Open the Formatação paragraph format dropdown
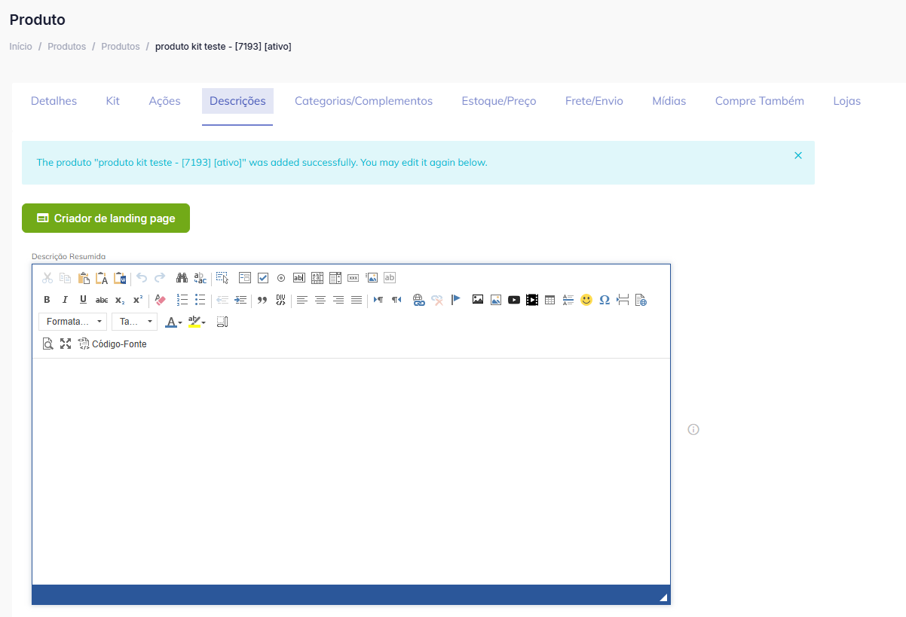This screenshot has width=906, height=617. click(72, 322)
